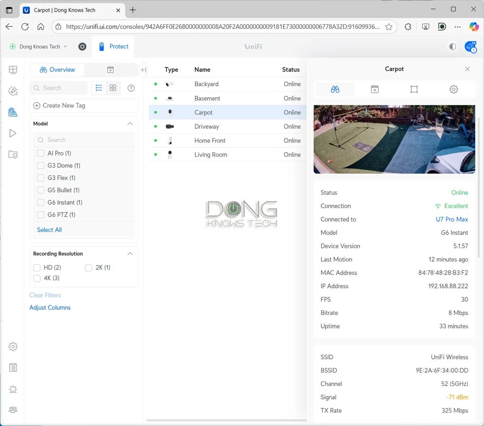Switch to the Protect application tab

113,46
